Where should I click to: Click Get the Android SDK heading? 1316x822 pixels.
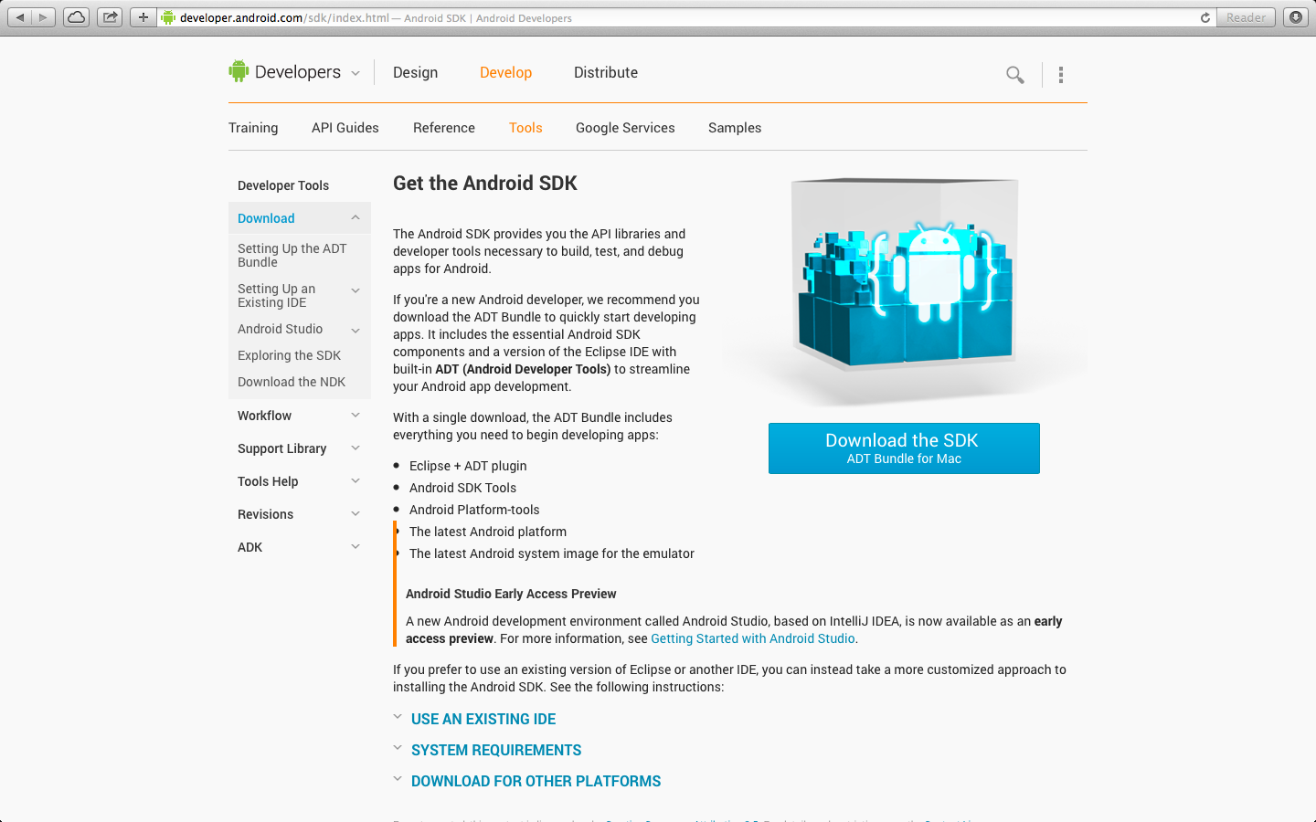click(485, 183)
